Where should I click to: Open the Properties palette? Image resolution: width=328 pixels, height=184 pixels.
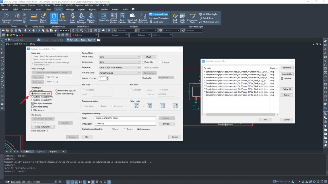click(104, 17)
